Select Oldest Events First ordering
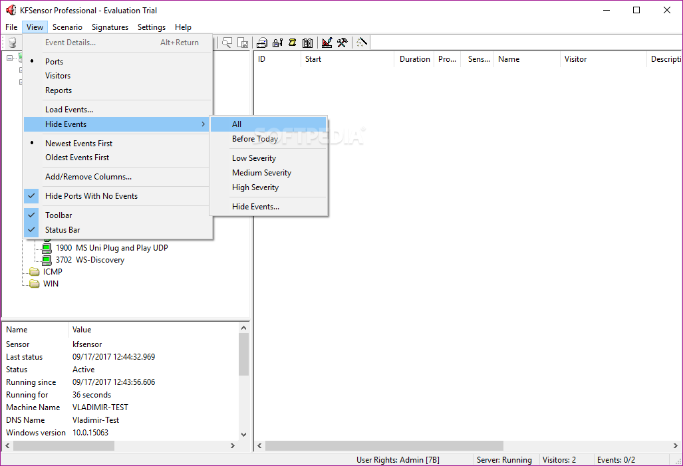Screen dimensions: 683x466 pos(118,158)
